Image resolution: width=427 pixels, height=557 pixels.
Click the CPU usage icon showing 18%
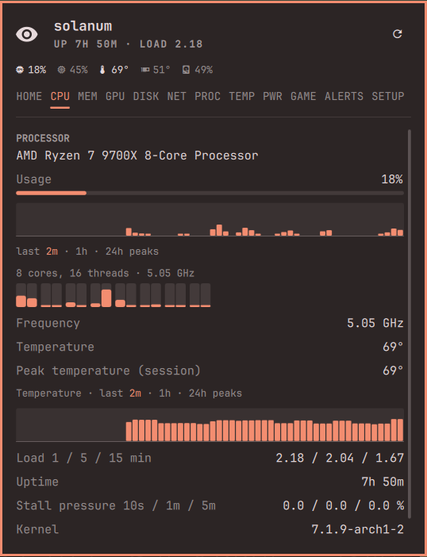pyautogui.click(x=20, y=70)
